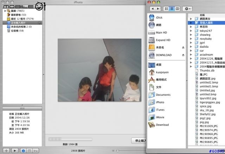The width and height of the screenshot is (225, 154).
Task: Click the importing photo preview in iPhoto
Action: point(99,70)
